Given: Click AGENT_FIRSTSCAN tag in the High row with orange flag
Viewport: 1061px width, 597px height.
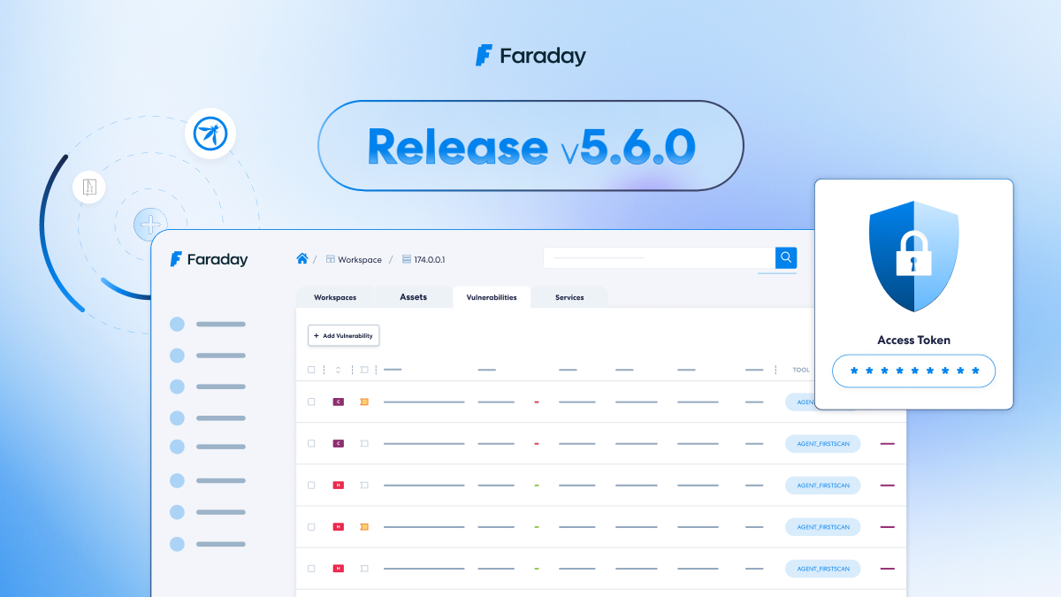Looking at the screenshot, I should 823,527.
